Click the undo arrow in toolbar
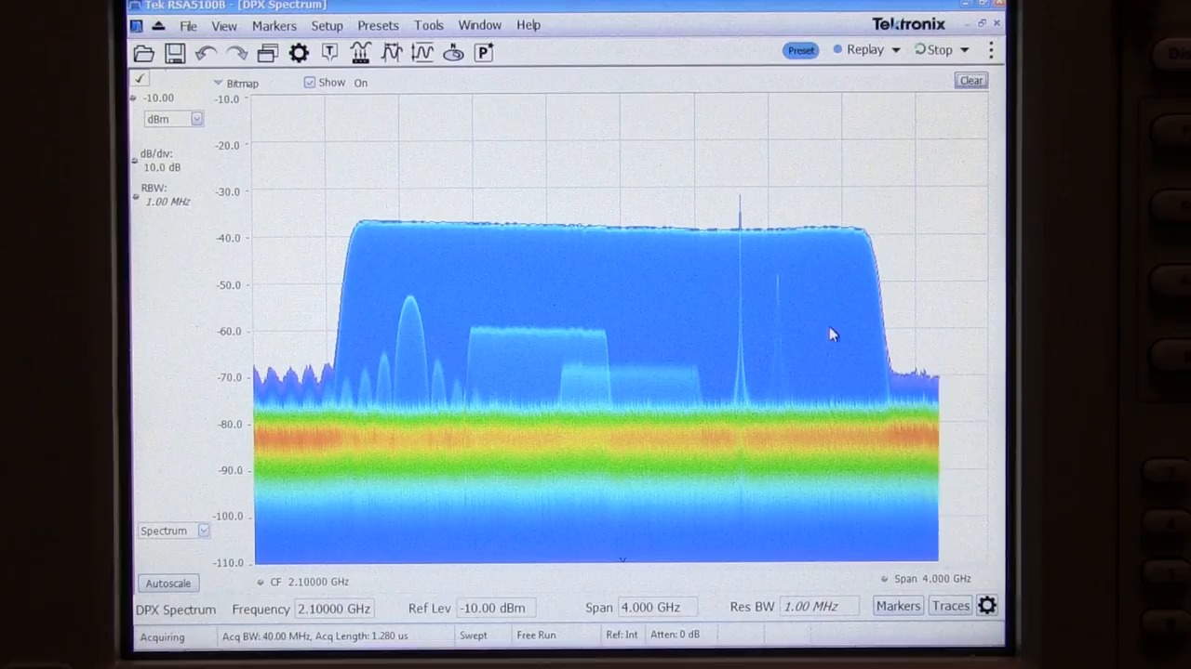This screenshot has height=669, width=1191. click(206, 53)
